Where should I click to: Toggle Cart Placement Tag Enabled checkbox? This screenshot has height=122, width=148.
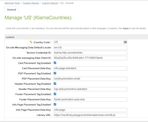pyautogui.click(x=55, y=63)
